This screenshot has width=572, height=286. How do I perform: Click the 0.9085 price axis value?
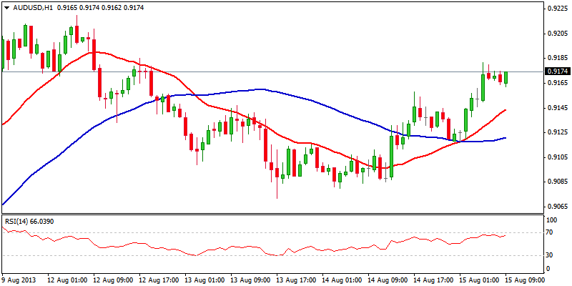[558, 182]
